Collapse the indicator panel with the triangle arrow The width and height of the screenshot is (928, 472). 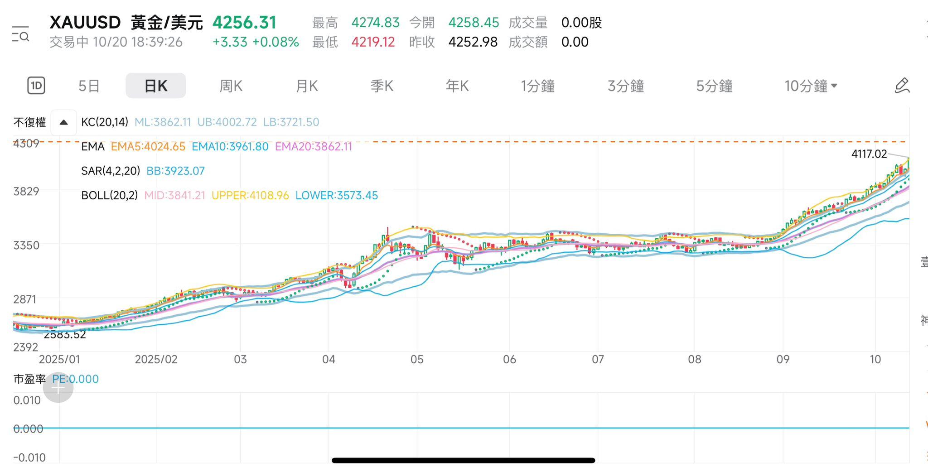pos(63,121)
